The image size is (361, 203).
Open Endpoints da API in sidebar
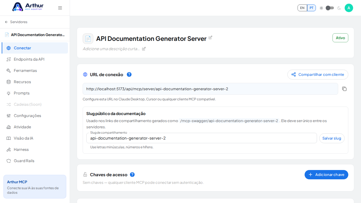tap(35, 59)
